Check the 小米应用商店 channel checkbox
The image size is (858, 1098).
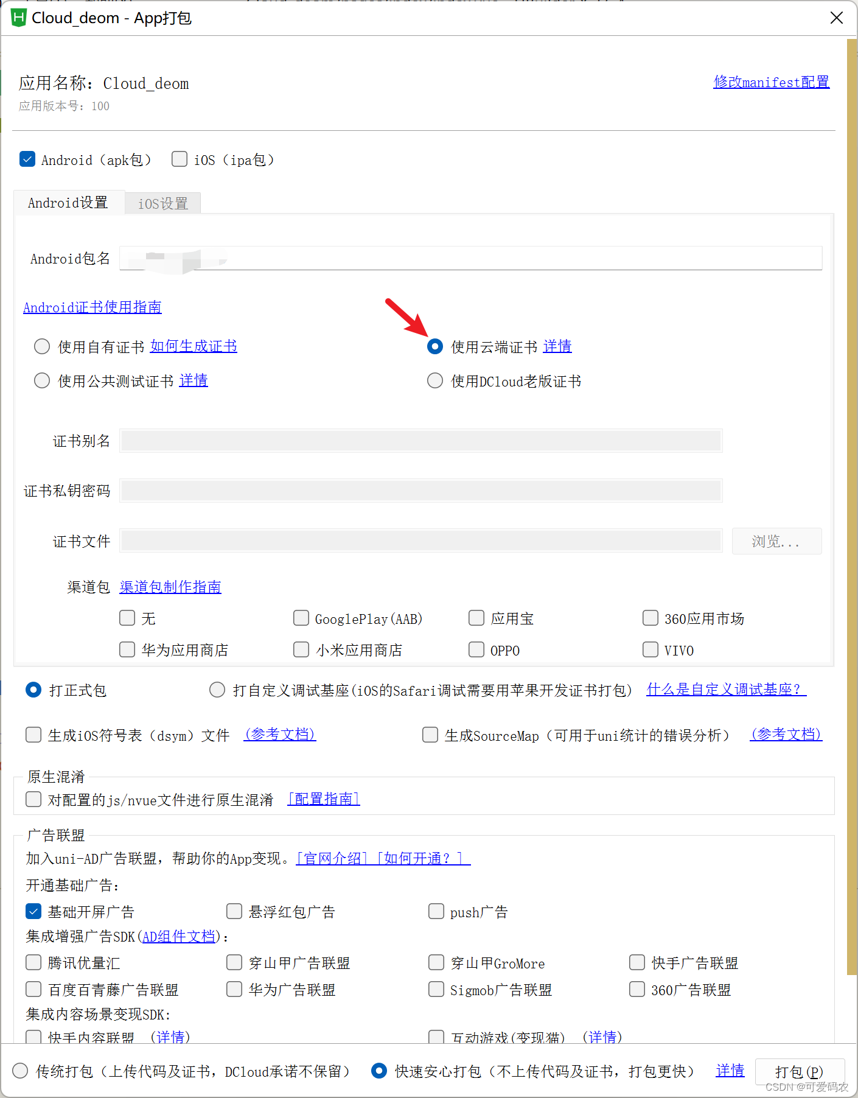[301, 649]
